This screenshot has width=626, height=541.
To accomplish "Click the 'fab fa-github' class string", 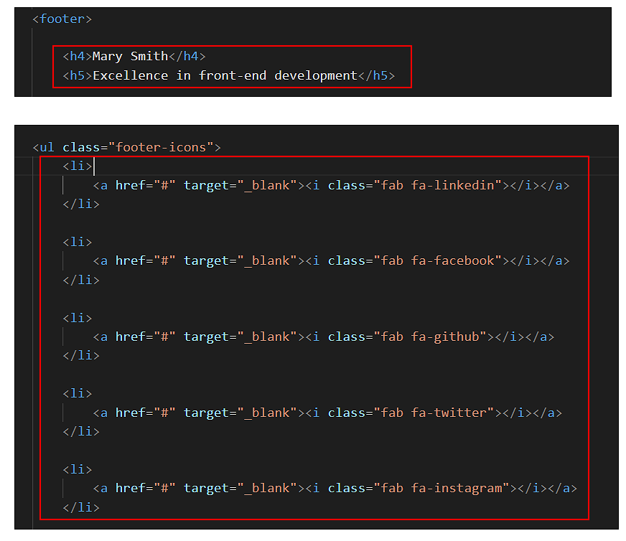I will coord(429,337).
